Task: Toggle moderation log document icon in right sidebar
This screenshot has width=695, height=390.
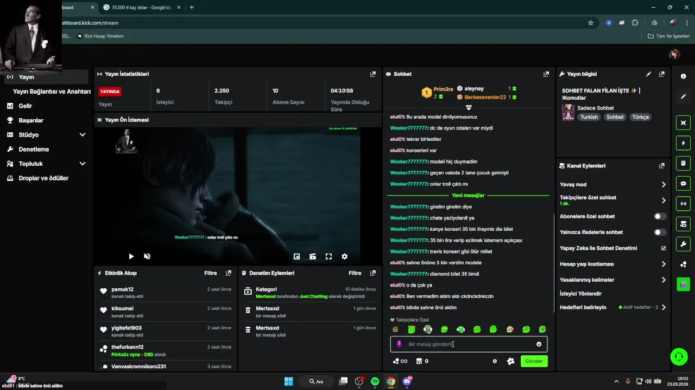Action: point(683,163)
